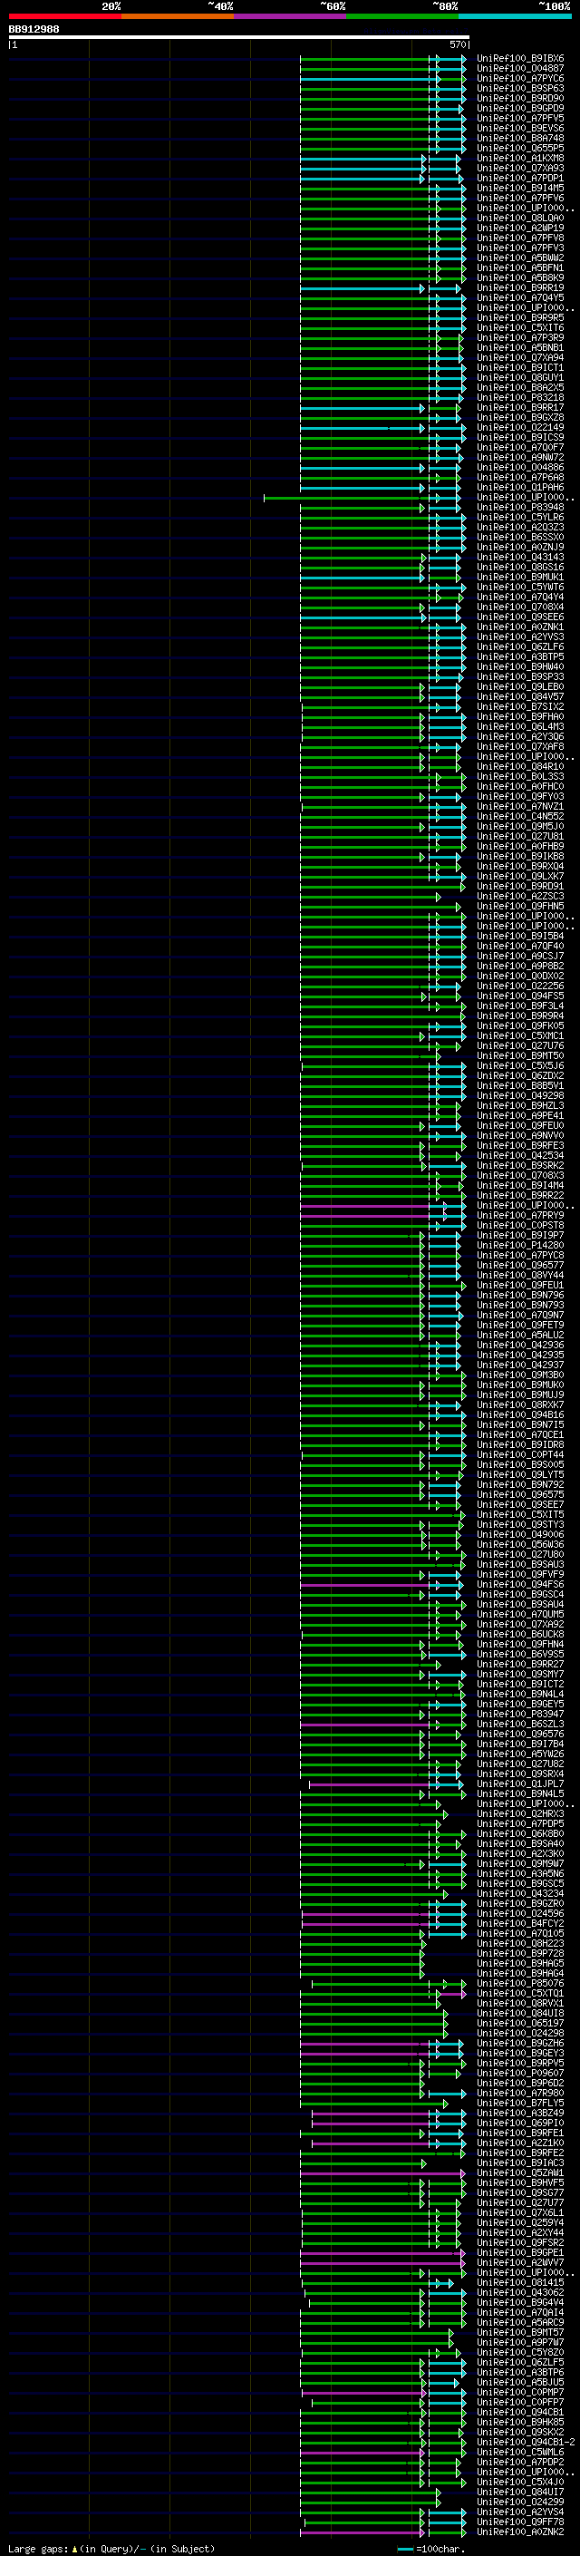
Task: Click the UniRef100_B9MUK1 hit label
Action: pyautogui.click(x=519, y=577)
